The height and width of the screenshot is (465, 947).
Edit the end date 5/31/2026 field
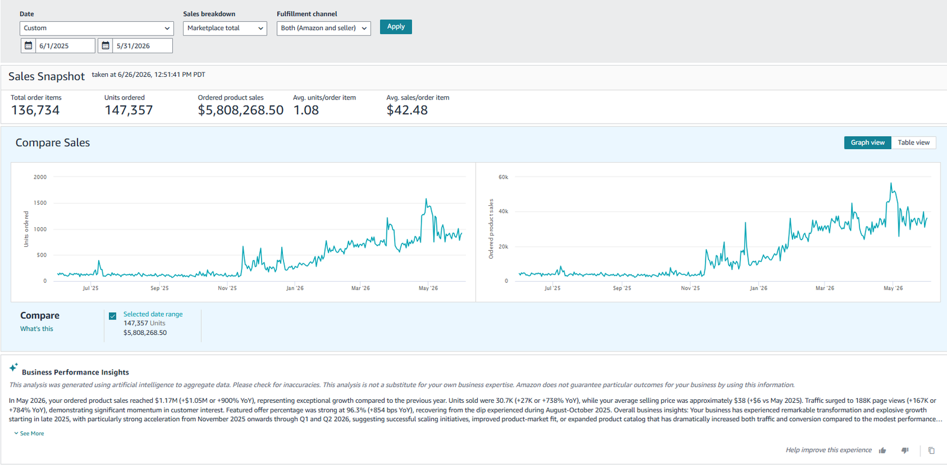click(x=142, y=46)
